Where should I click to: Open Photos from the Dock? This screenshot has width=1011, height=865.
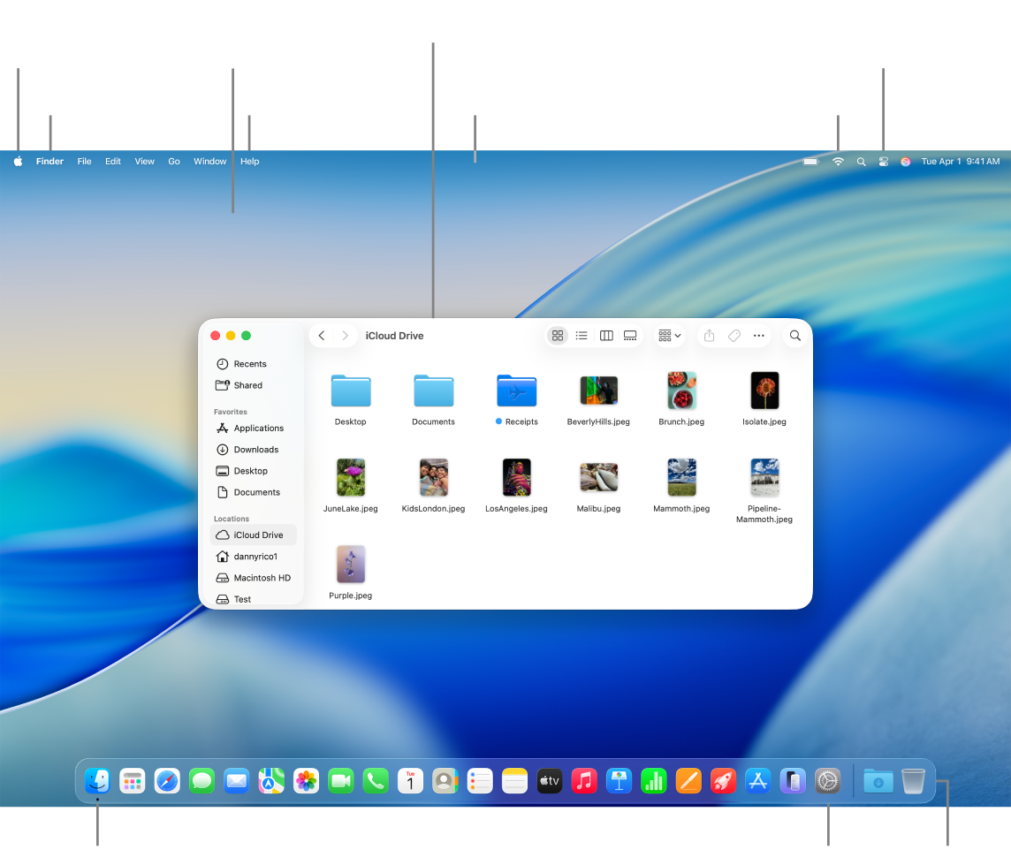(x=307, y=781)
